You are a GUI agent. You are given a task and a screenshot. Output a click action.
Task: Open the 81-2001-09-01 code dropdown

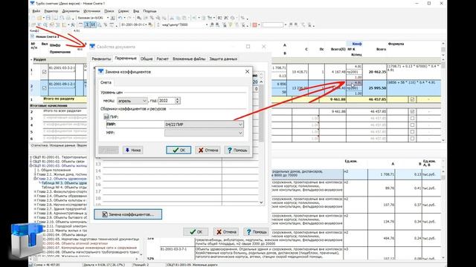(x=146, y=24)
